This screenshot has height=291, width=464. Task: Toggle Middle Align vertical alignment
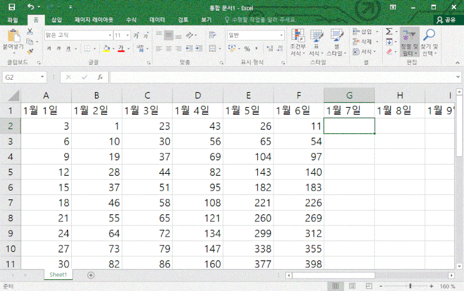pyautogui.click(x=169, y=36)
